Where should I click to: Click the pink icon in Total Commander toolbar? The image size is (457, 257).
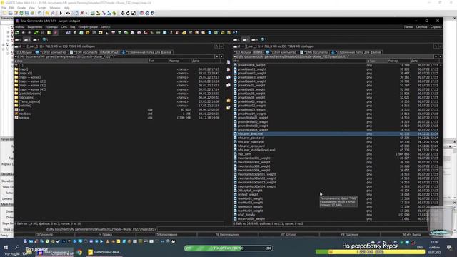56,33
